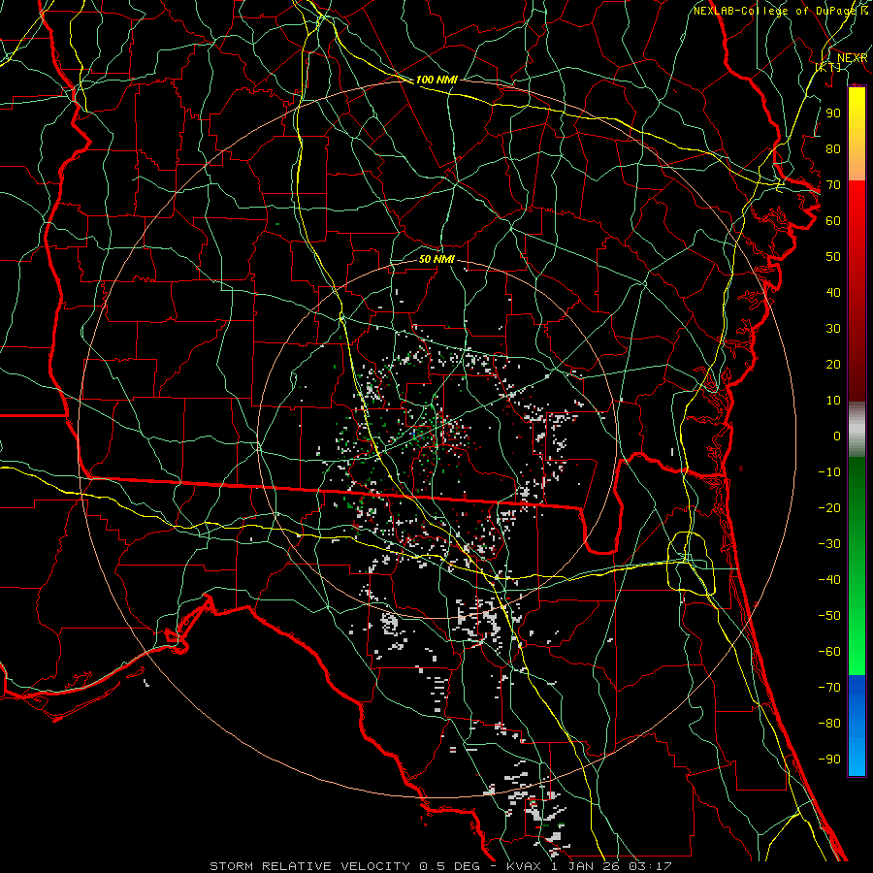Select the -70 value on velocity legend

click(x=829, y=688)
